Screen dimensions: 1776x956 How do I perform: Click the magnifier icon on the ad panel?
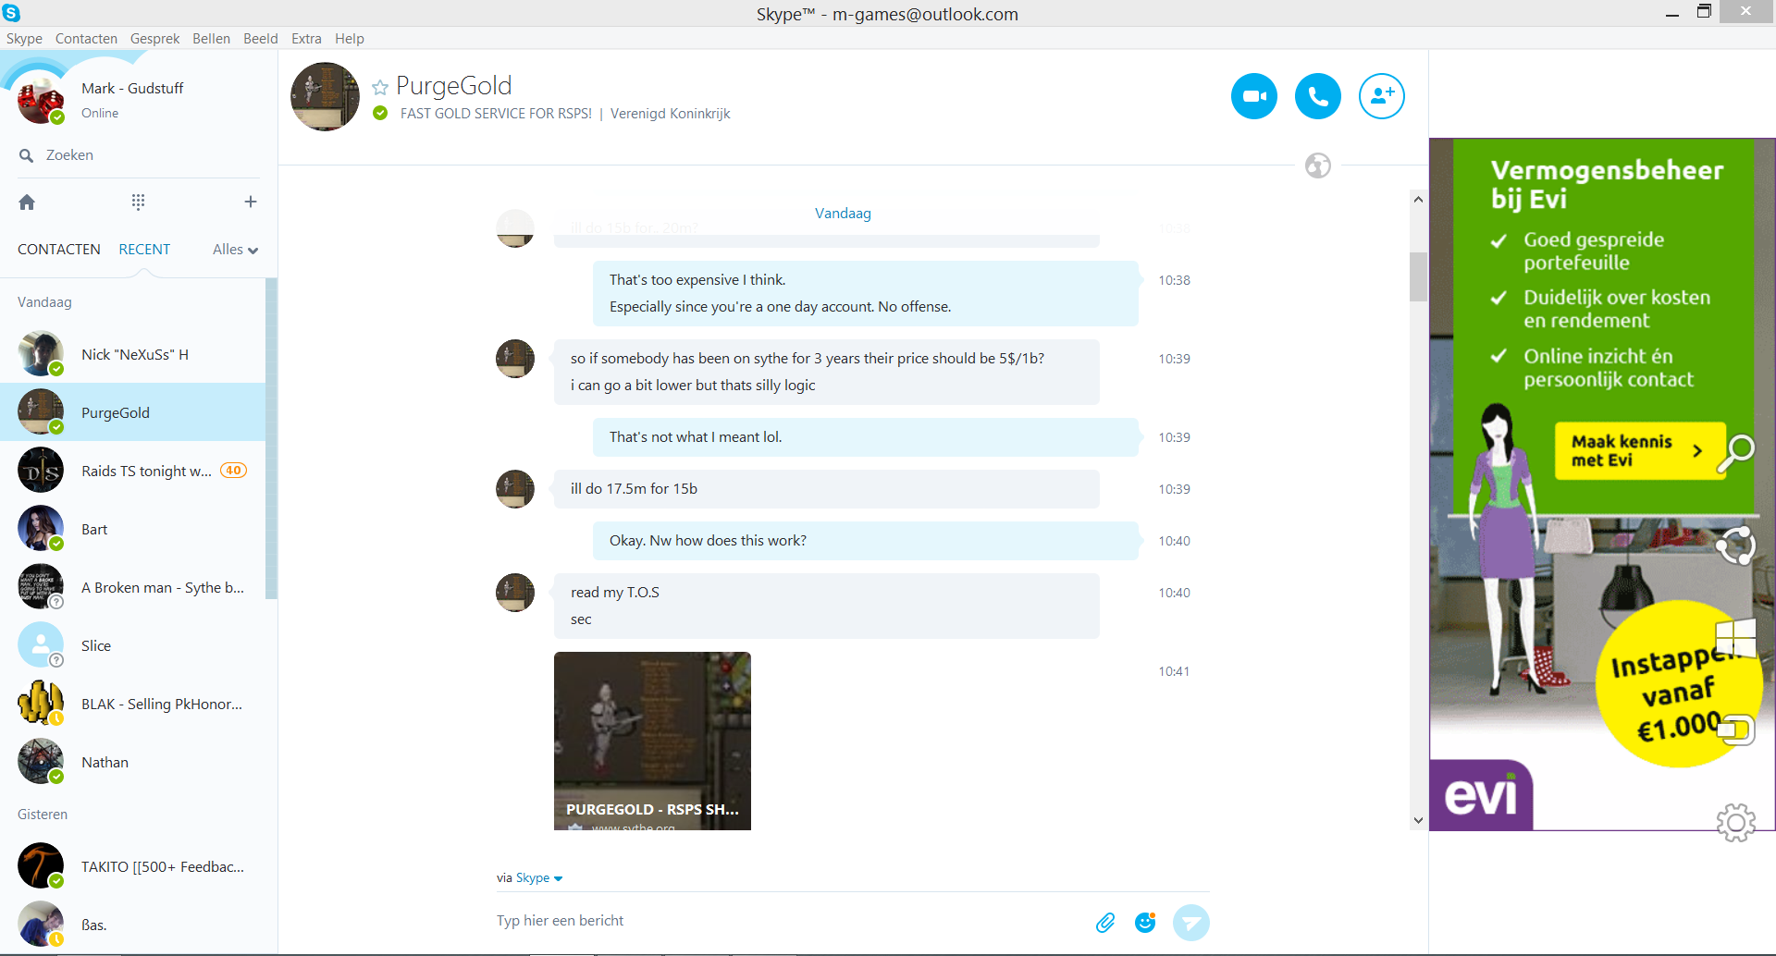(1736, 452)
